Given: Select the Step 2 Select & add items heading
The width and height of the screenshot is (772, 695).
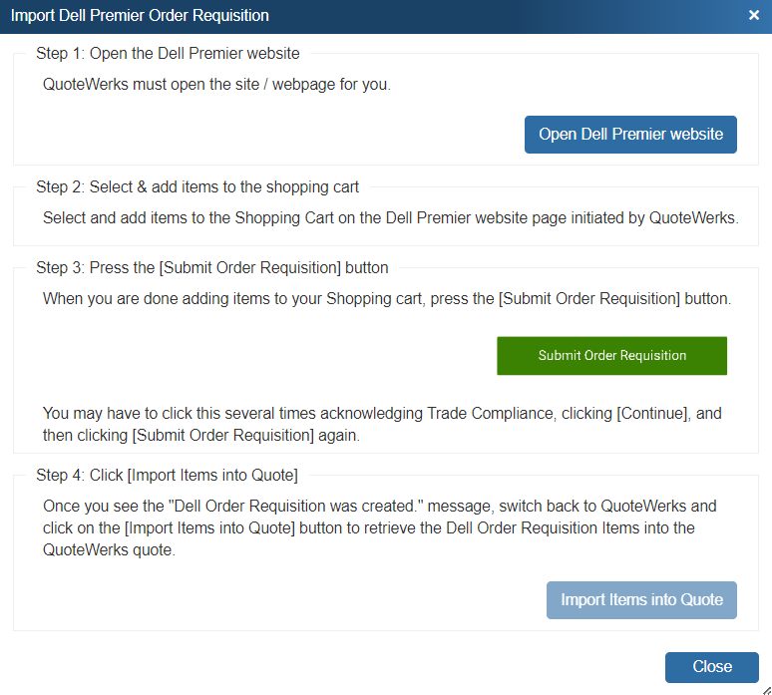Looking at the screenshot, I should pyautogui.click(x=197, y=186).
